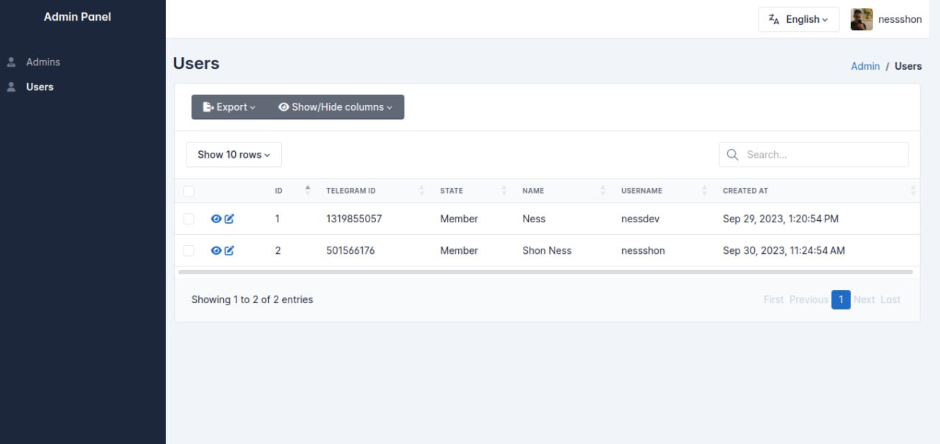Click the export file icon on Export button
Screen dimensions: 940x444
(x=207, y=106)
